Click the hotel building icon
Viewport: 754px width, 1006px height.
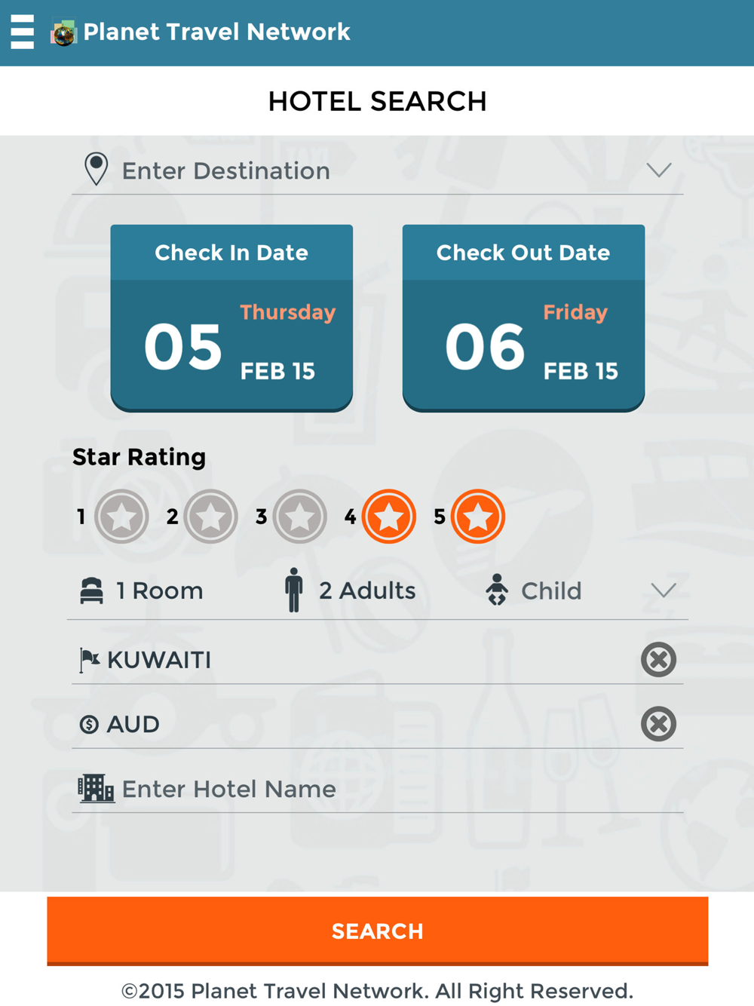[x=96, y=789]
